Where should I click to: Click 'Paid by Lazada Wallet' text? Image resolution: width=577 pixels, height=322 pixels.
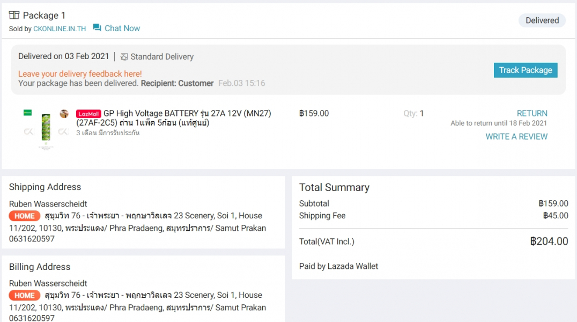[338, 266]
